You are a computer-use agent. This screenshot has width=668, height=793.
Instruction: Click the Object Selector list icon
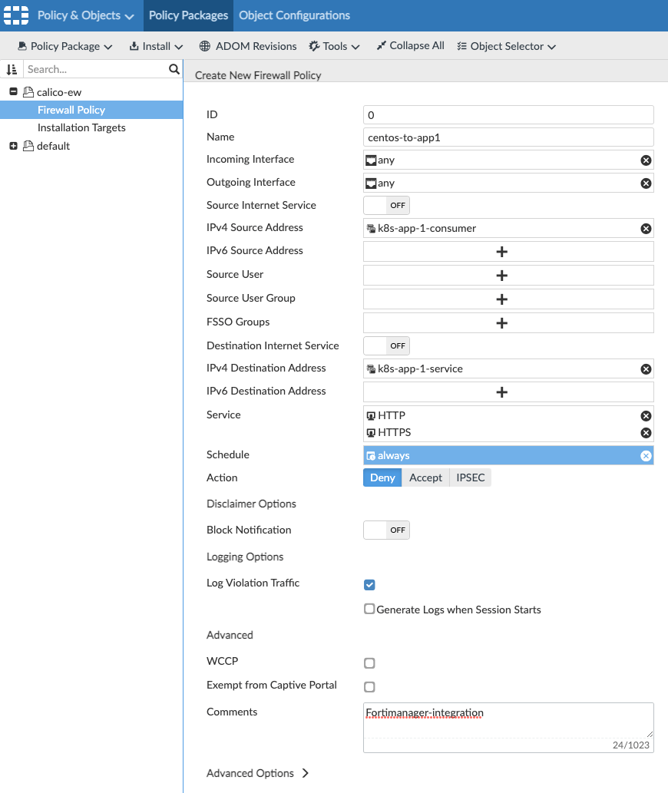(461, 46)
